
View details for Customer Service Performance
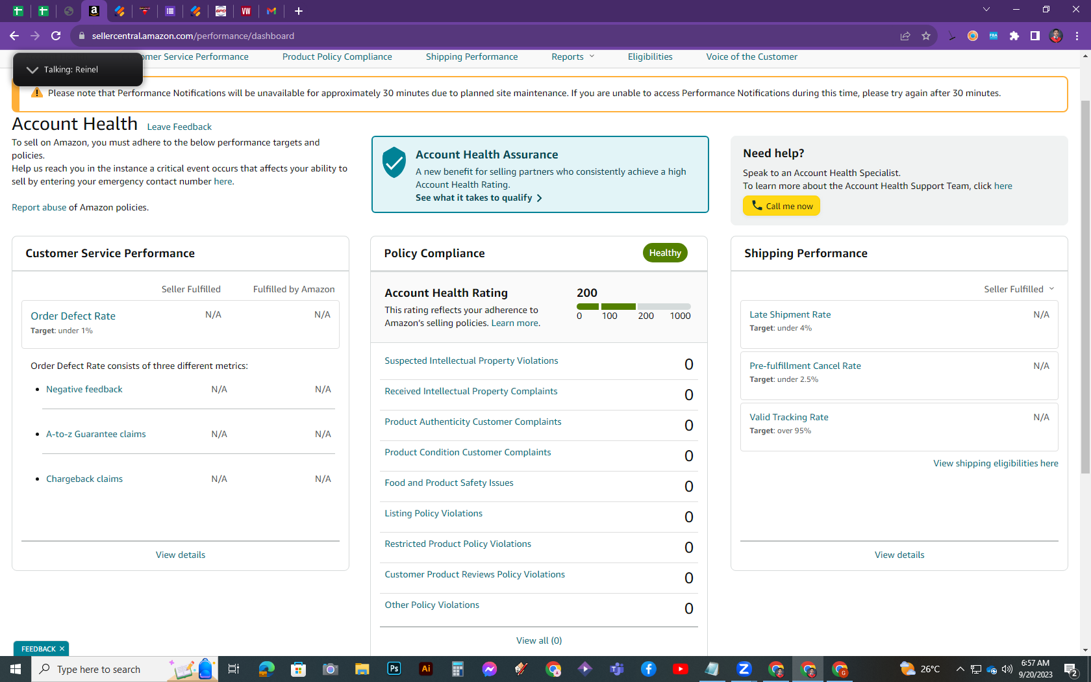tap(181, 555)
